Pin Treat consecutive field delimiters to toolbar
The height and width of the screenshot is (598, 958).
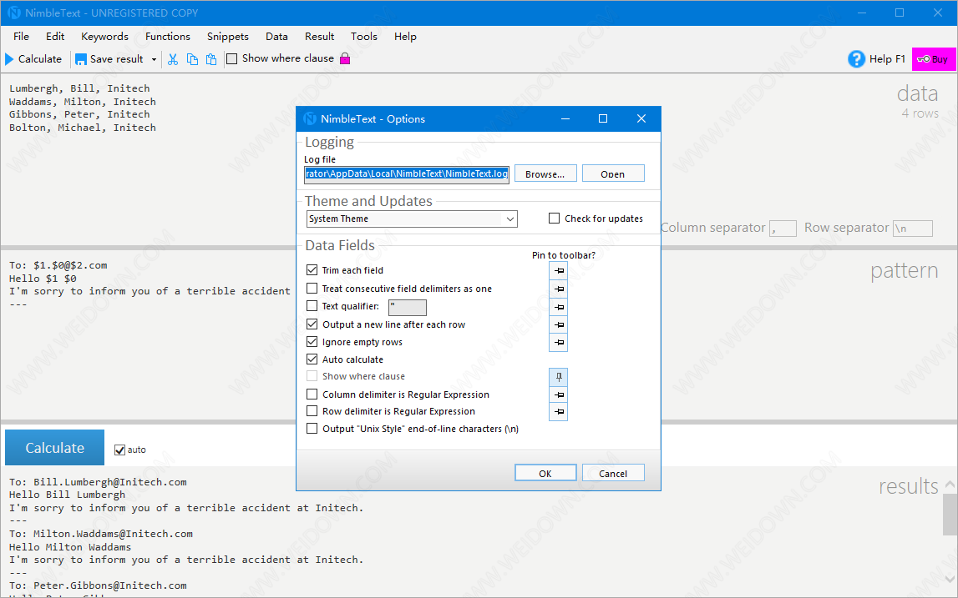pos(559,289)
